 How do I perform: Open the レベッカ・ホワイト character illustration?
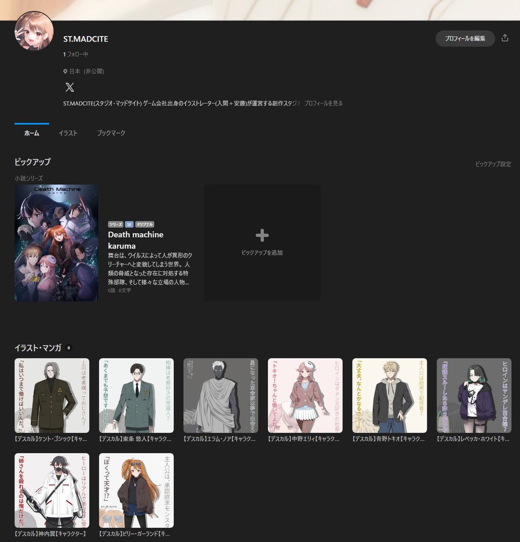(473, 395)
